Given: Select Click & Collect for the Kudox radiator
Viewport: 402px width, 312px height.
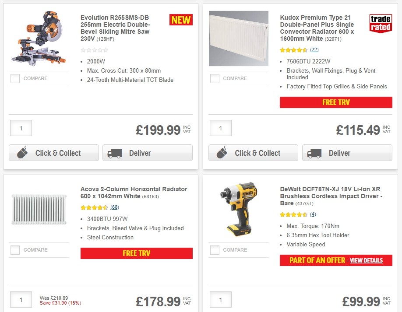Looking at the screenshot, I should 253,153.
